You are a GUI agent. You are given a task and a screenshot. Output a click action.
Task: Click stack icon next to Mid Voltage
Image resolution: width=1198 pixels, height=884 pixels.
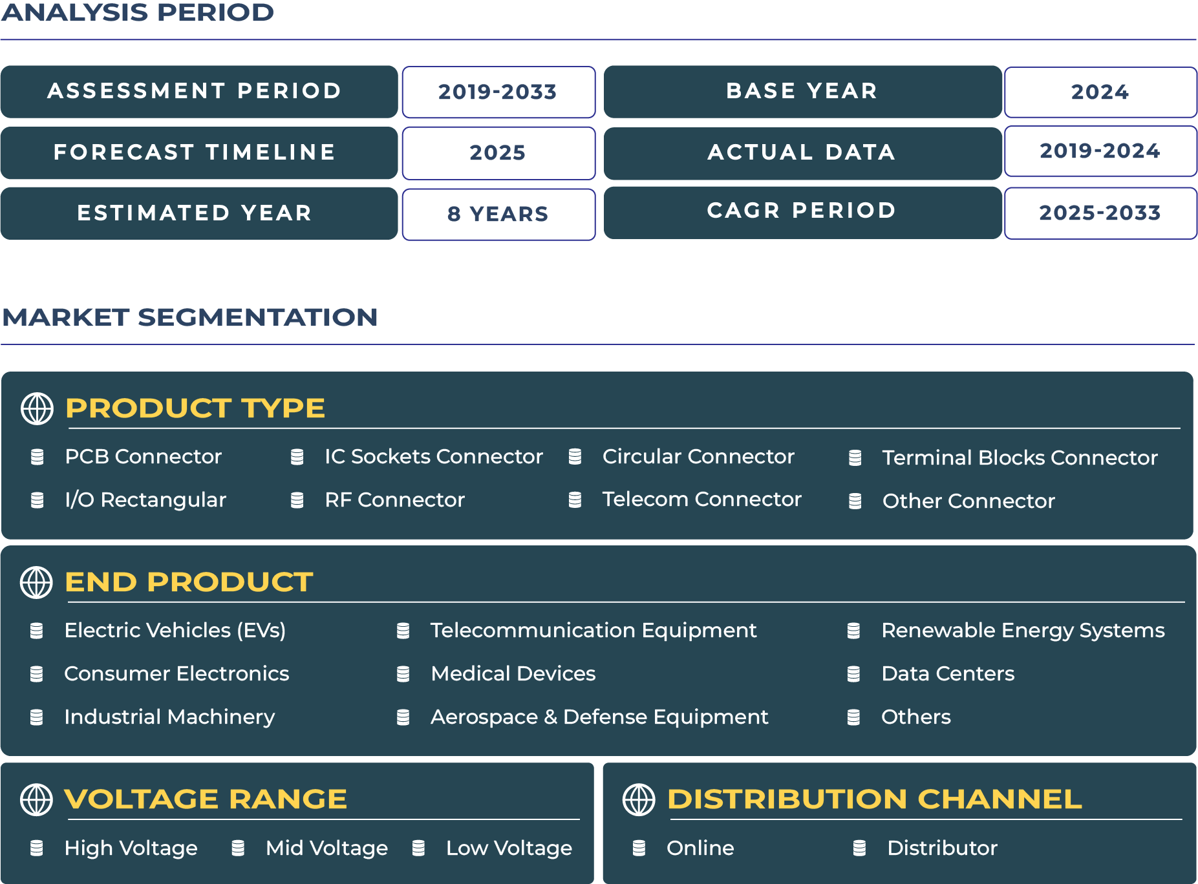[x=238, y=848]
